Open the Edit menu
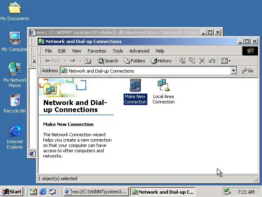262x197 pixels. point(62,51)
